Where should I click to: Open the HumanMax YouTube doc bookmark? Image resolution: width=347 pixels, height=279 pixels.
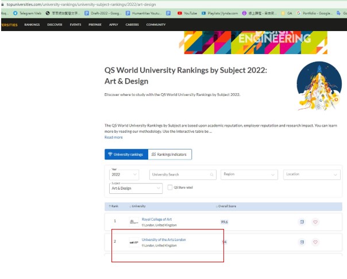[x=144, y=13]
